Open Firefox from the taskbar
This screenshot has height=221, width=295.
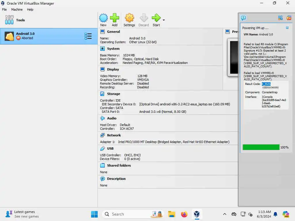184,214
